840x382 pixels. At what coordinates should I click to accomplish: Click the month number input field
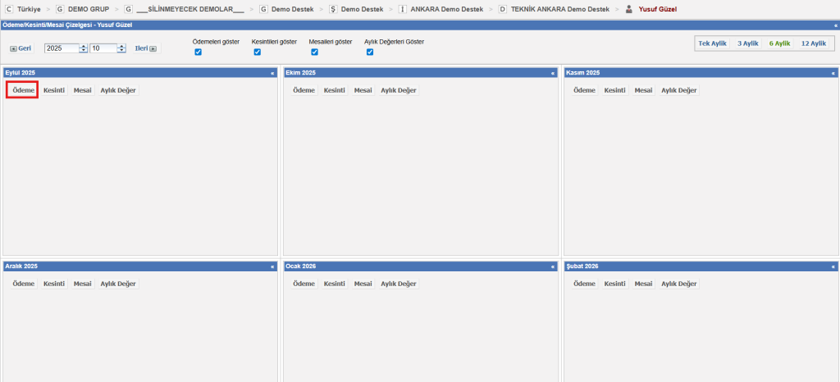pyautogui.click(x=103, y=48)
